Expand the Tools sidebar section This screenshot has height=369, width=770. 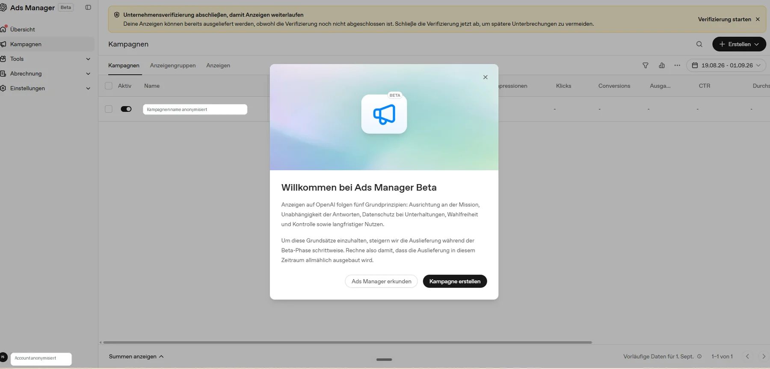point(88,59)
